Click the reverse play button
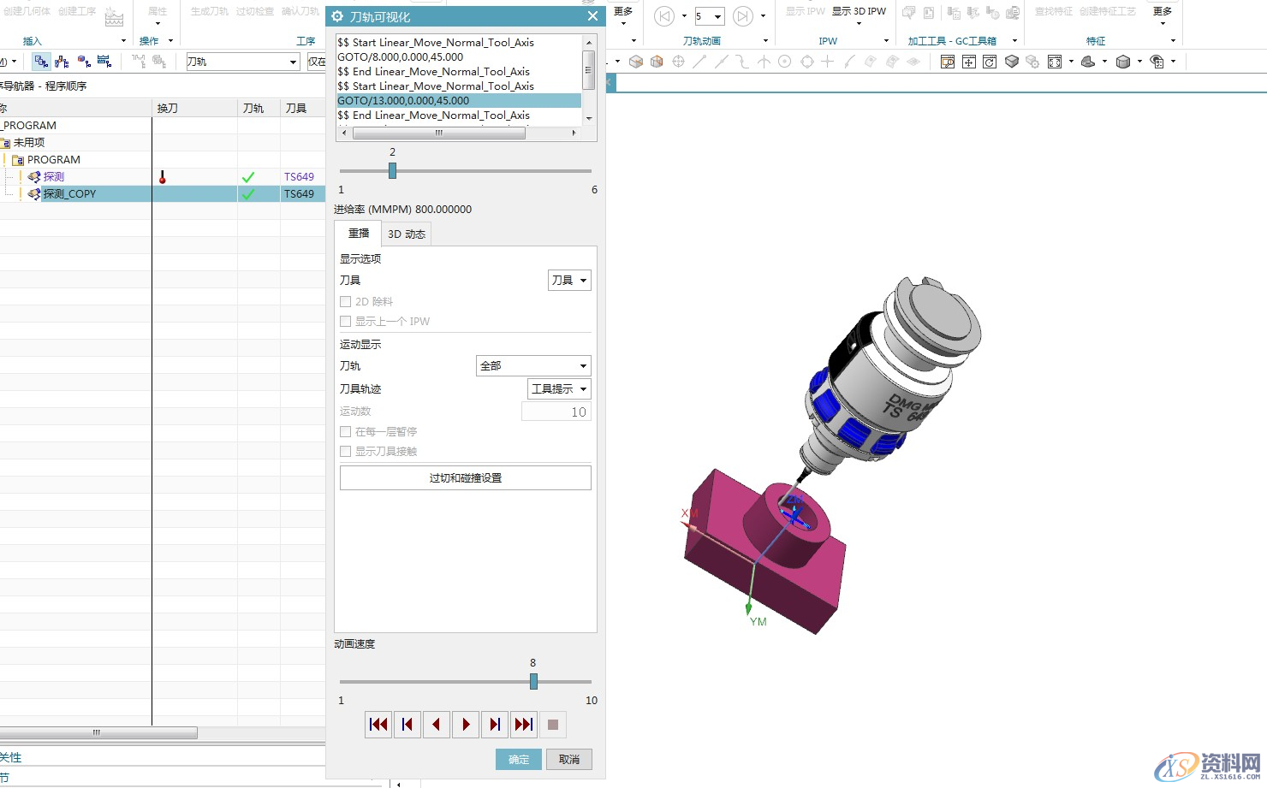The height and width of the screenshot is (788, 1267). click(x=437, y=725)
